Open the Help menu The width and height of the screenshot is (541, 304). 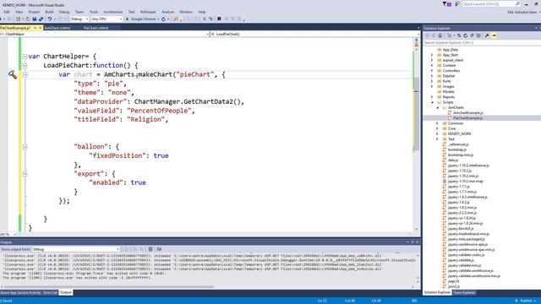[x=202, y=12]
